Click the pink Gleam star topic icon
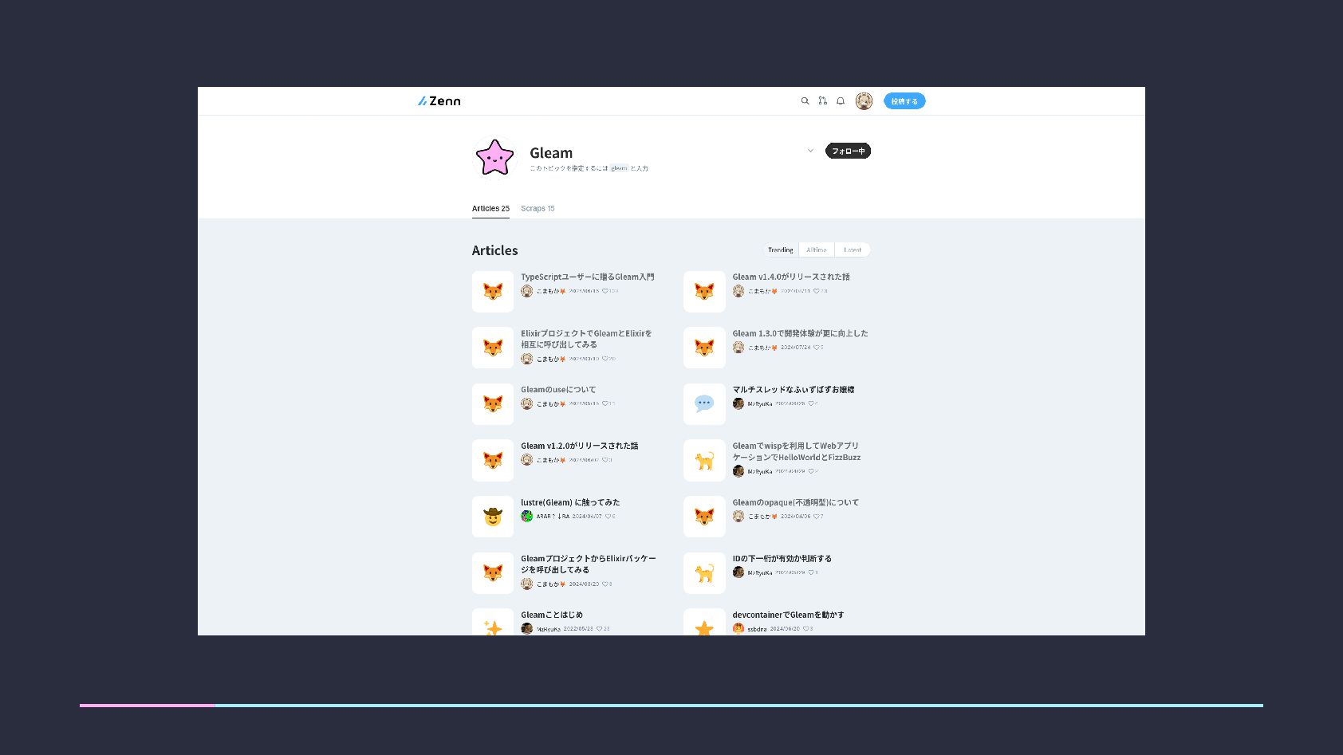The height and width of the screenshot is (755, 1343). (494, 157)
